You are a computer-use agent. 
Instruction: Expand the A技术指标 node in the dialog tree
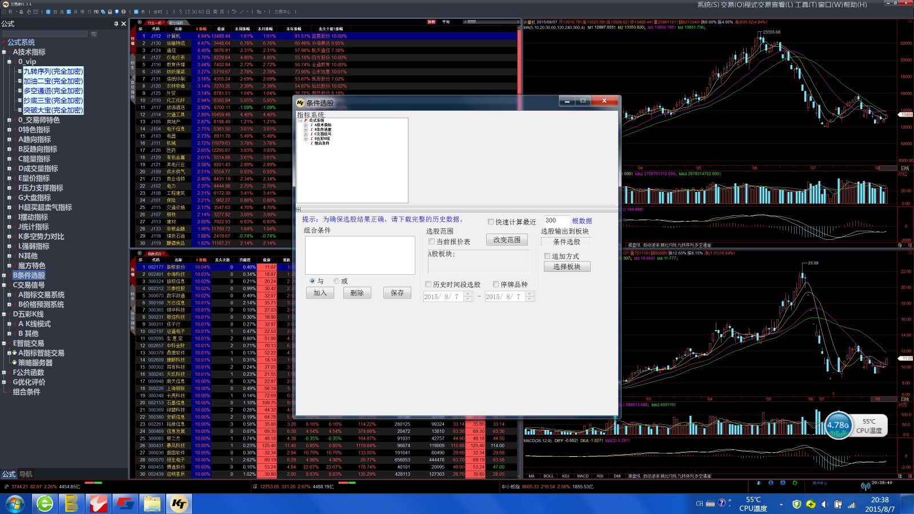(306, 125)
